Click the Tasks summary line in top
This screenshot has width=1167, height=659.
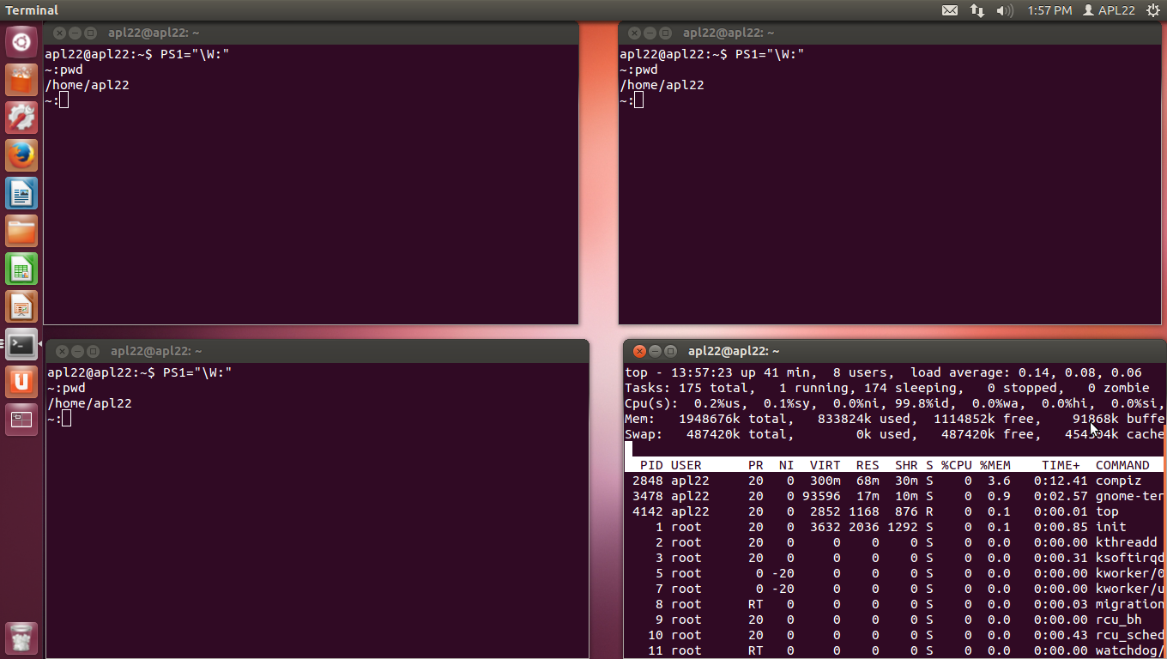click(887, 388)
